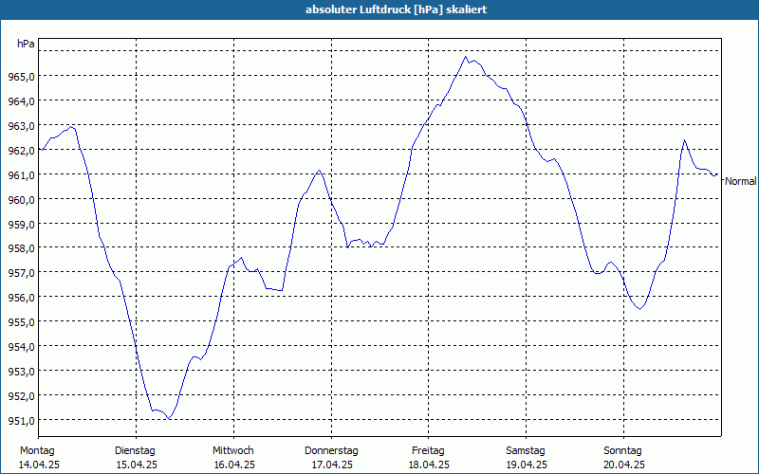The width and height of the screenshot is (759, 474).
Task: Click the 955,0 axis value
Action: [x=21, y=322]
